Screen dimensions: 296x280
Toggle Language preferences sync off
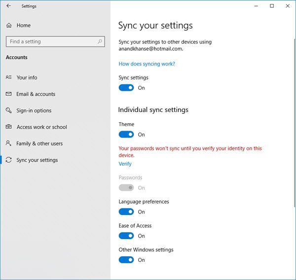126,212
